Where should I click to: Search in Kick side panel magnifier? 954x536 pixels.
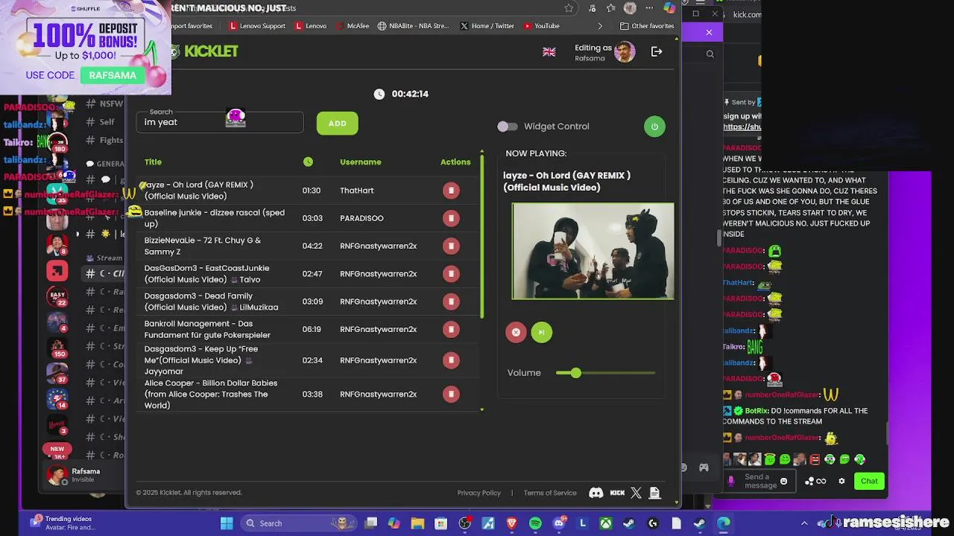pos(710,54)
